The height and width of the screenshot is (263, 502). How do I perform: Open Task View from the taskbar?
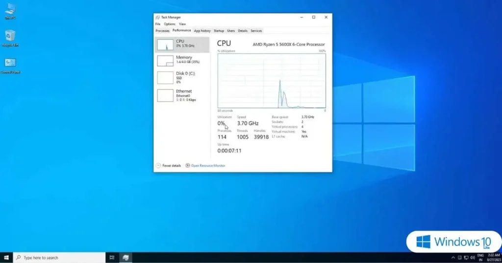pos(112,257)
